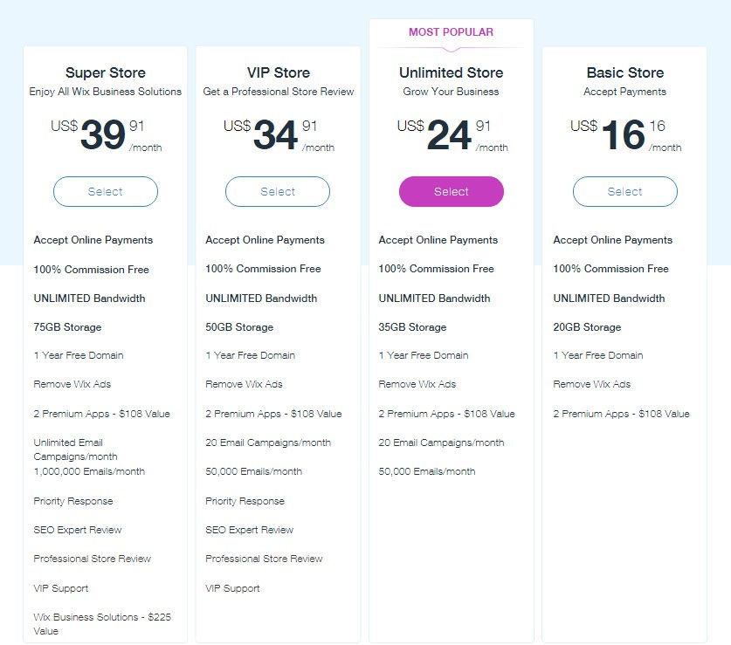
Task: Select the Basic Store plan
Action: 624,192
